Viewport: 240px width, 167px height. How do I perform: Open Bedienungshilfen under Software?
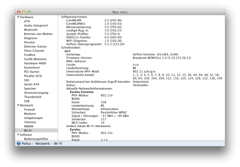36,139
